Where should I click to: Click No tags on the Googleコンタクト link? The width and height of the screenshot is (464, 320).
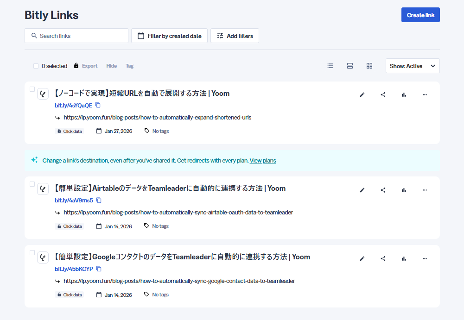tap(156, 295)
